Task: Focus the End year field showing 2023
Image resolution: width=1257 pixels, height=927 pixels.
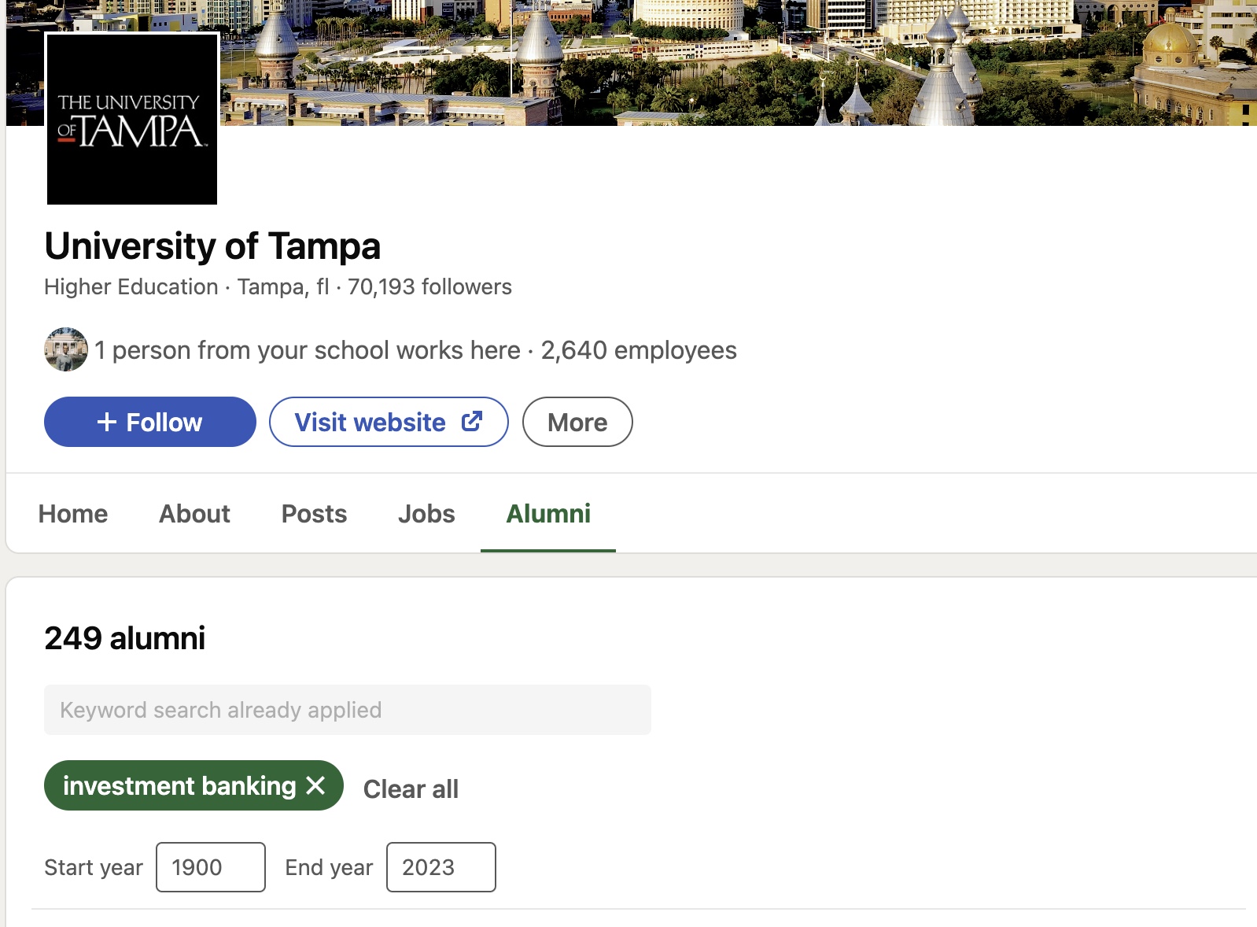Action: (441, 867)
